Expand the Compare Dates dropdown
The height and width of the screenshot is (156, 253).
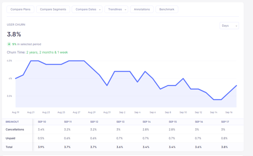(x=87, y=9)
